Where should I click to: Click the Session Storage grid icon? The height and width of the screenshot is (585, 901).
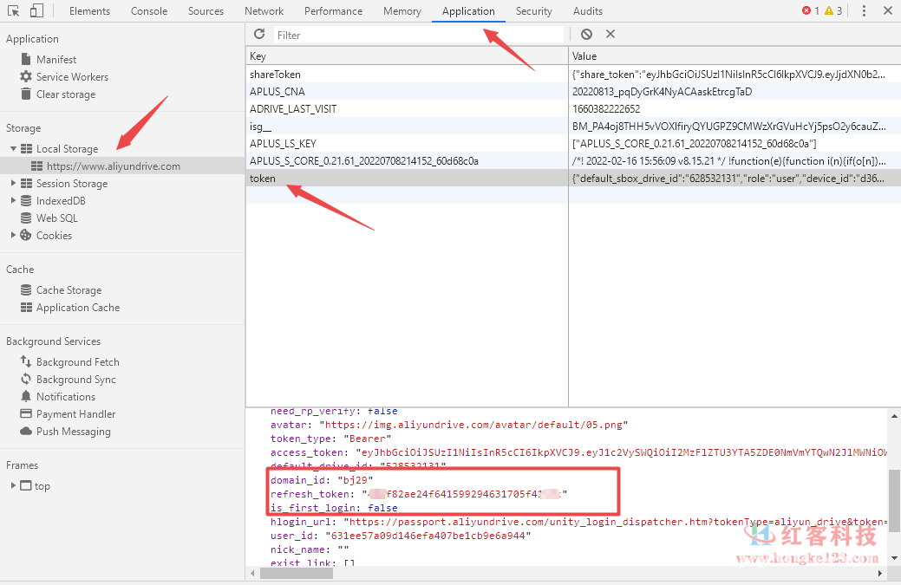[x=26, y=183]
